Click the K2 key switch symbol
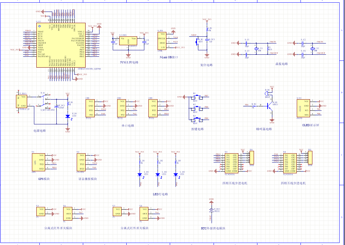Viewport: 345px width, 245px height. [x=196, y=108]
